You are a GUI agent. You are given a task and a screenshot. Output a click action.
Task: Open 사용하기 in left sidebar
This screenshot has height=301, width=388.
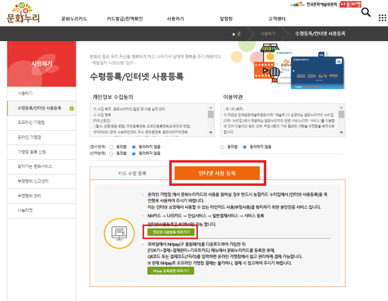42,93
